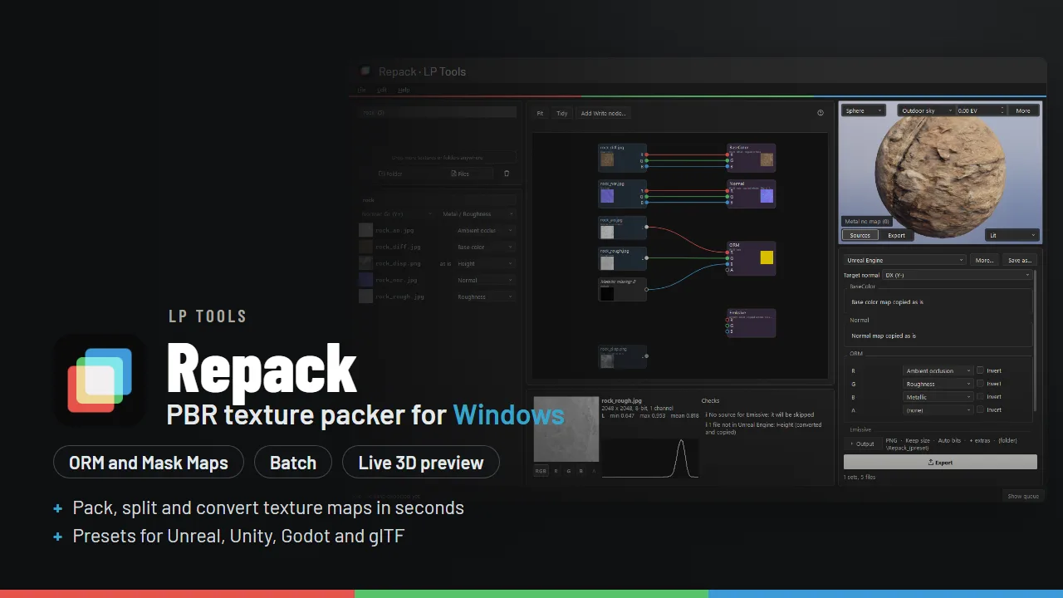Open the Lit shading mode dropdown

click(1012, 235)
